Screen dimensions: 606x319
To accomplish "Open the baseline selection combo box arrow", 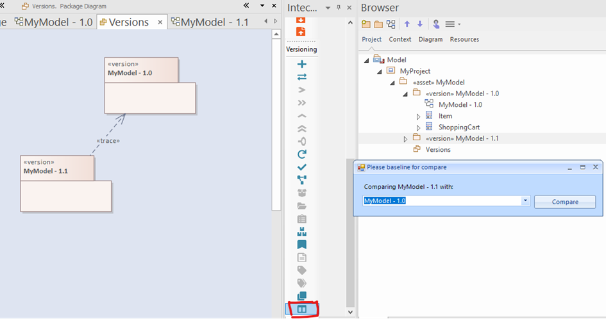I will (x=525, y=200).
